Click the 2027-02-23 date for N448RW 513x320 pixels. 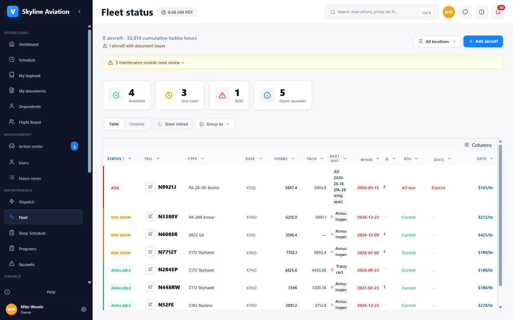pyautogui.click(x=368, y=288)
